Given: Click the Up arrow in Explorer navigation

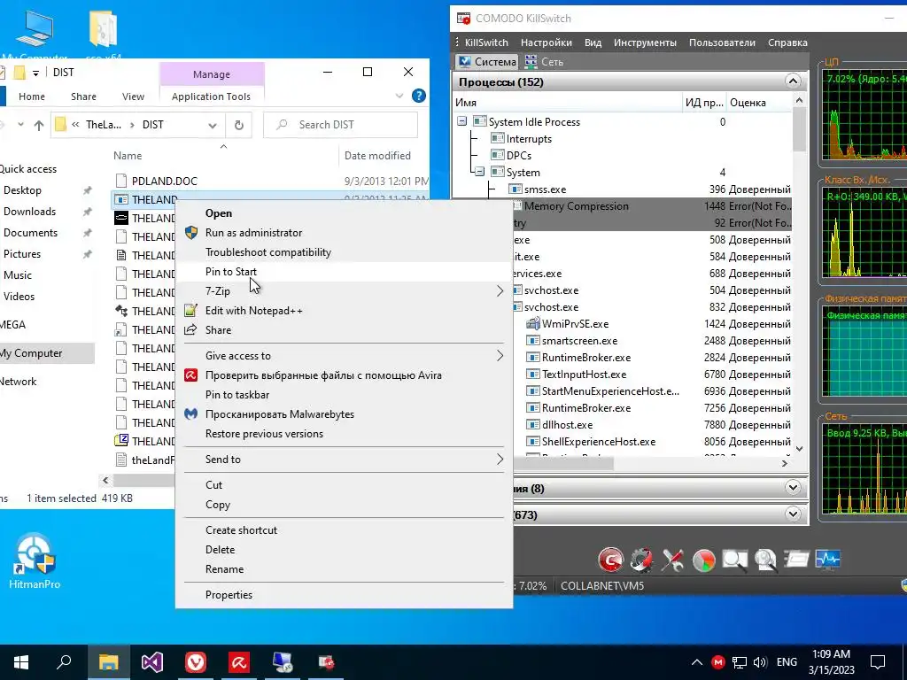Looking at the screenshot, I should tap(39, 125).
